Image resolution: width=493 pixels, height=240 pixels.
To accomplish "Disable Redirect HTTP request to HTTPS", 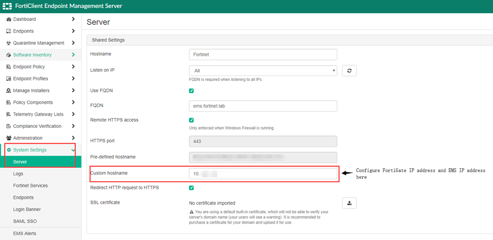I will click(x=191, y=188).
